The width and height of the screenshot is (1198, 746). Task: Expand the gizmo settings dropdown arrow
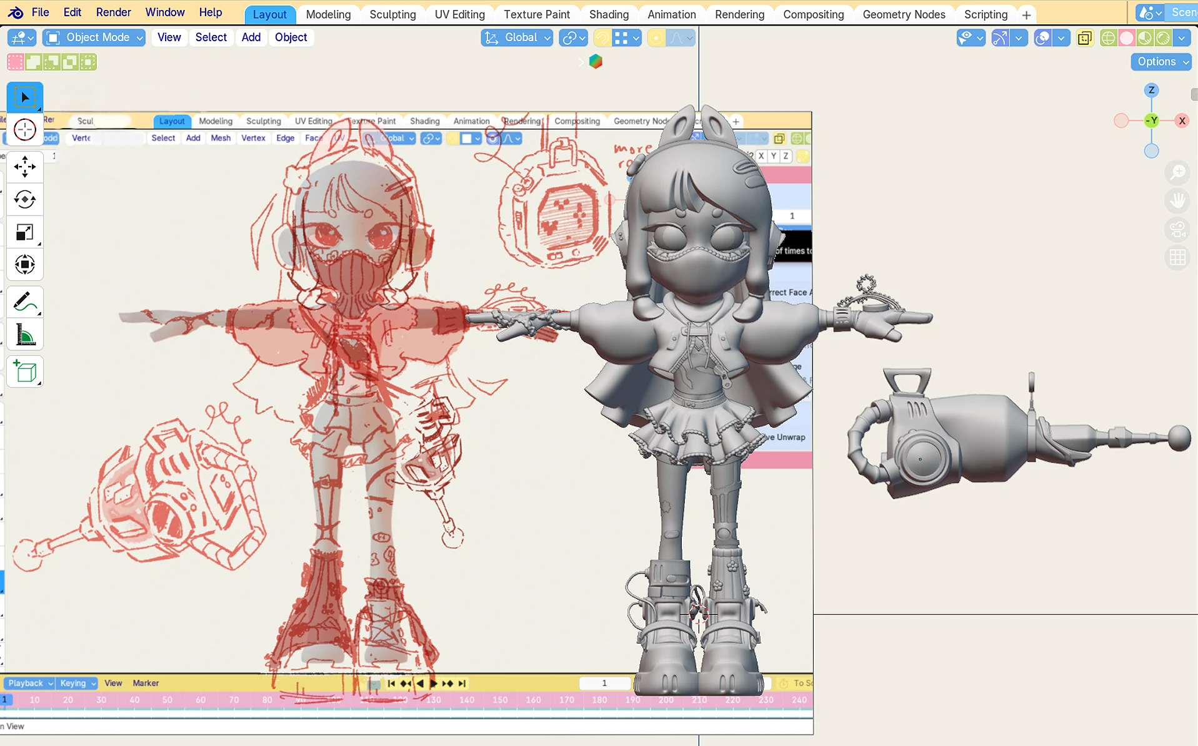[1019, 38]
